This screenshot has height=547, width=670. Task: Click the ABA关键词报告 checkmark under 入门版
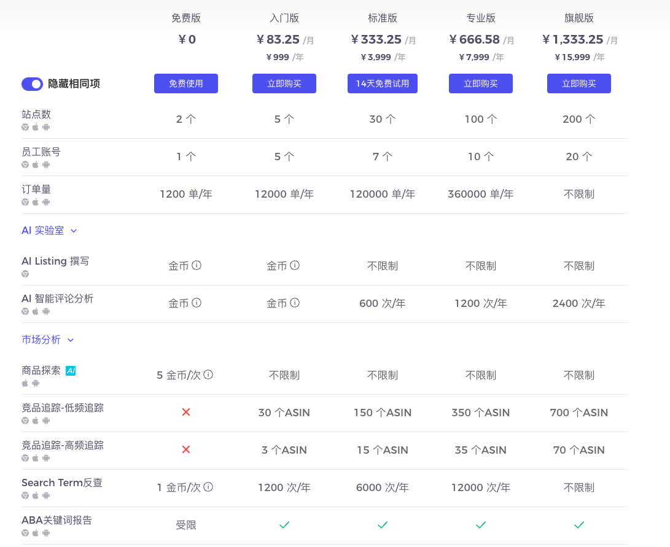[284, 525]
